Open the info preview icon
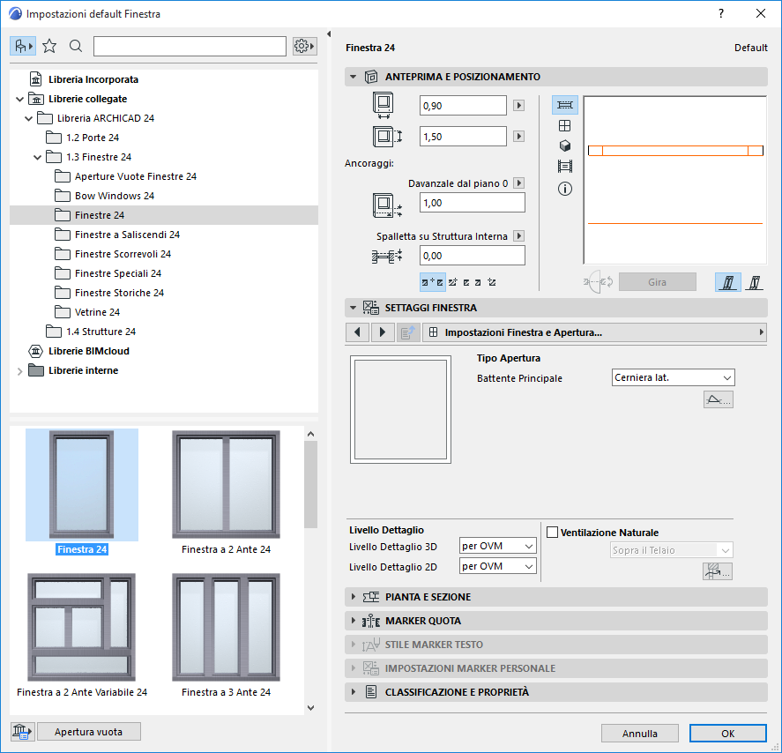Viewport: 782px width, 753px height. (565, 189)
